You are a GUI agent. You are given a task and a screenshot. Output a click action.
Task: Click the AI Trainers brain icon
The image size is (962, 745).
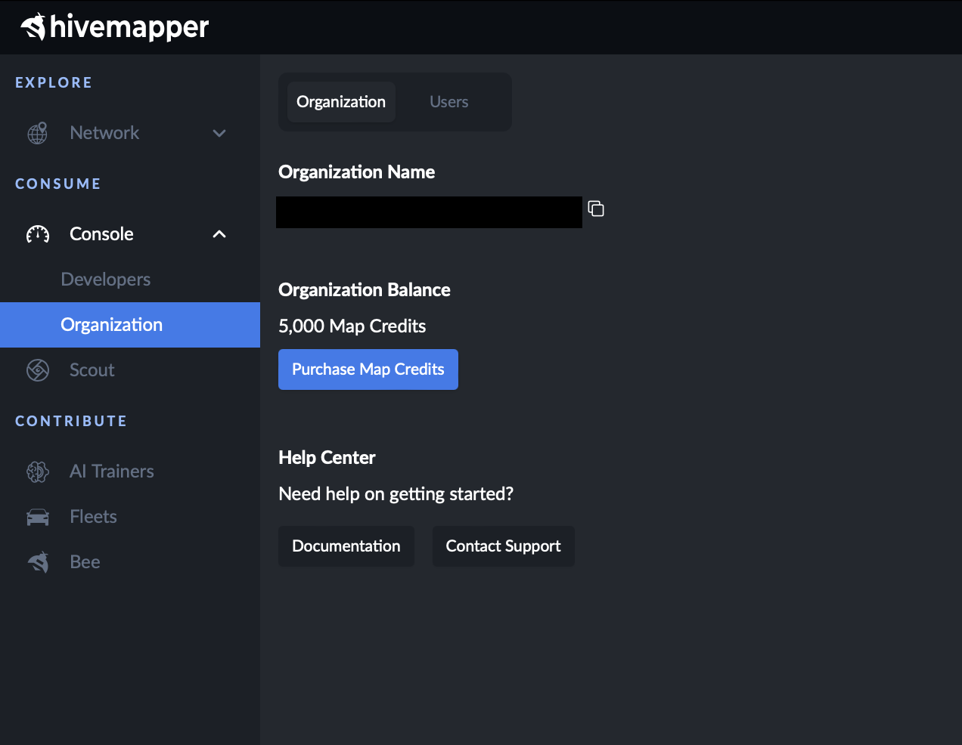[x=38, y=471]
